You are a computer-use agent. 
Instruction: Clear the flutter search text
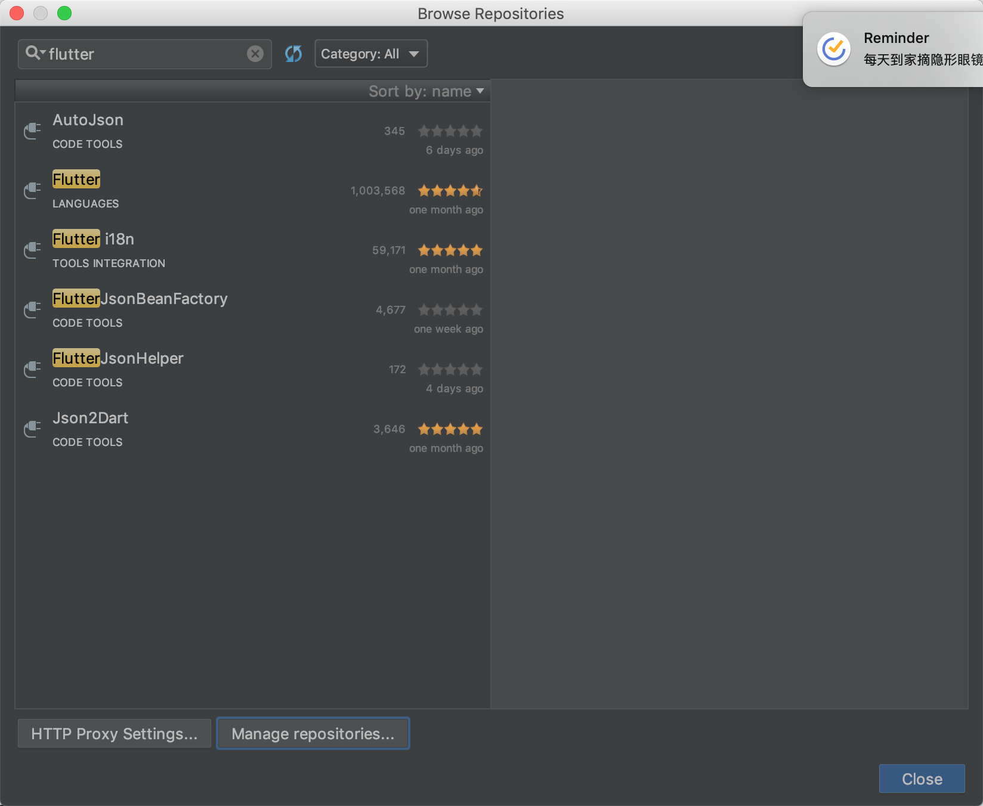pos(255,54)
